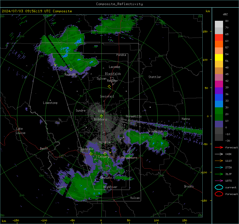This screenshot has height=224, width=239.
Task: Pick the purple swatch for 36-39 dBZ
Action: tap(219, 91)
